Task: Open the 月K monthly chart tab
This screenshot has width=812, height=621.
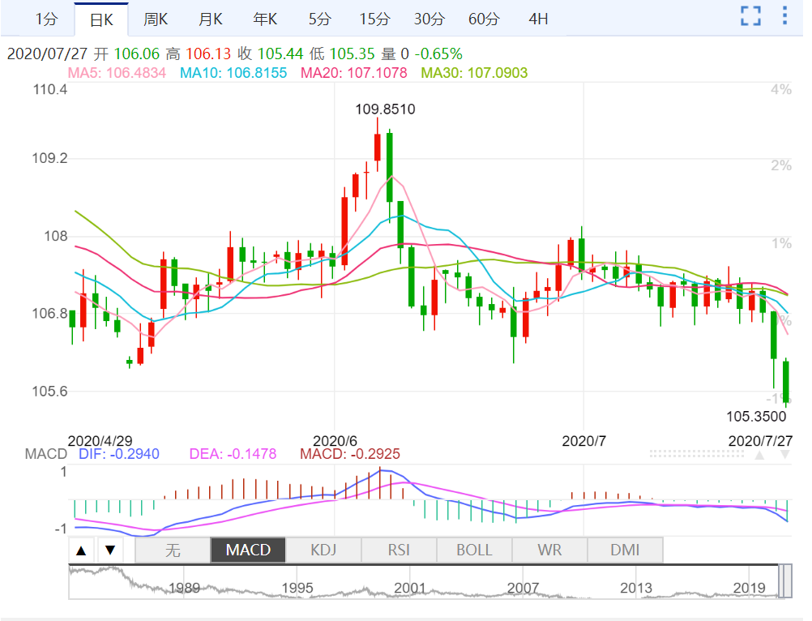Action: (211, 18)
